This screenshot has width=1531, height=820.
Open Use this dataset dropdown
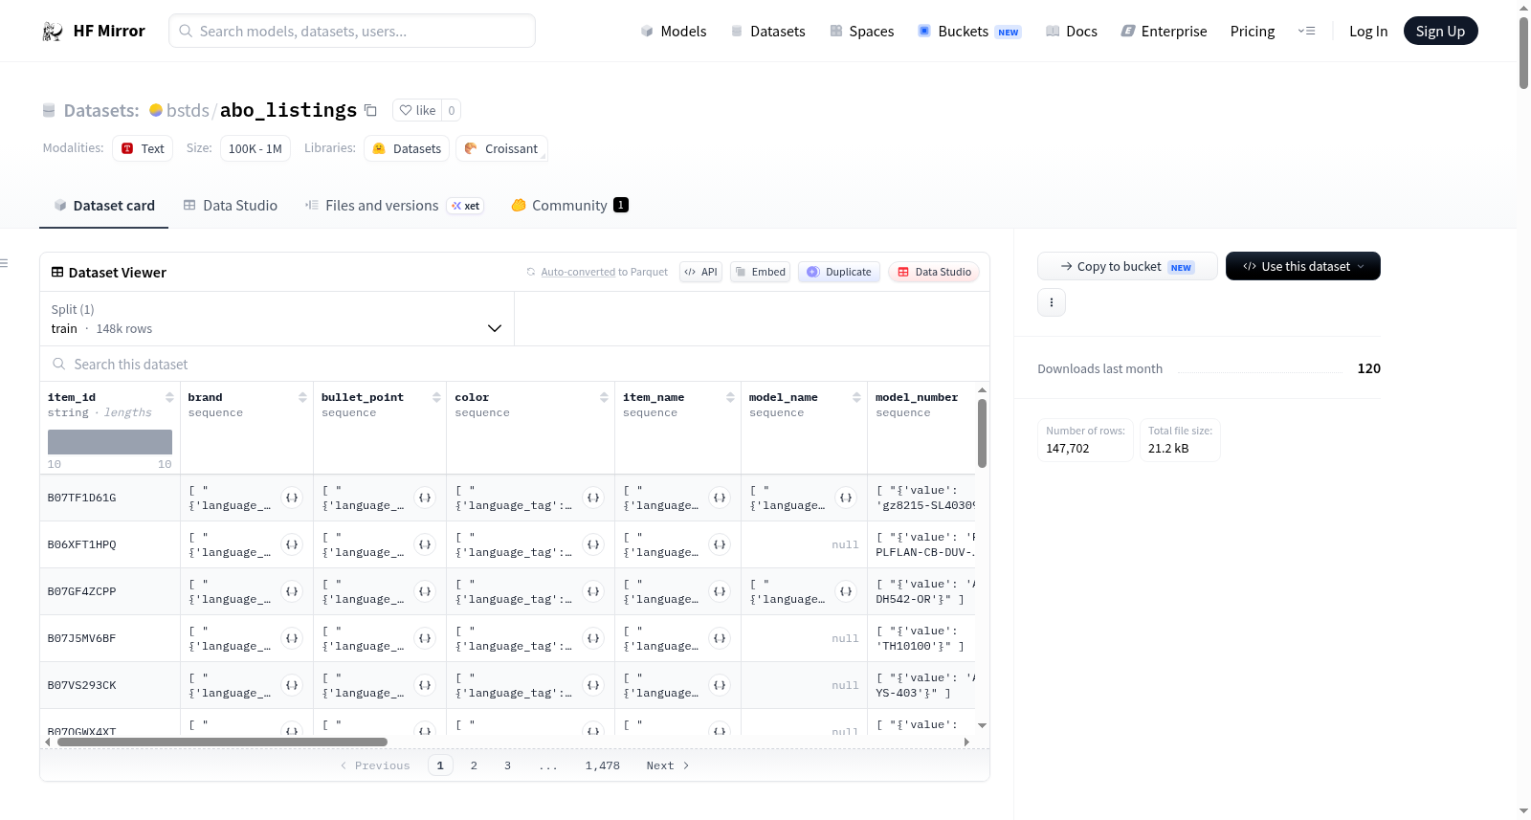(1302, 266)
